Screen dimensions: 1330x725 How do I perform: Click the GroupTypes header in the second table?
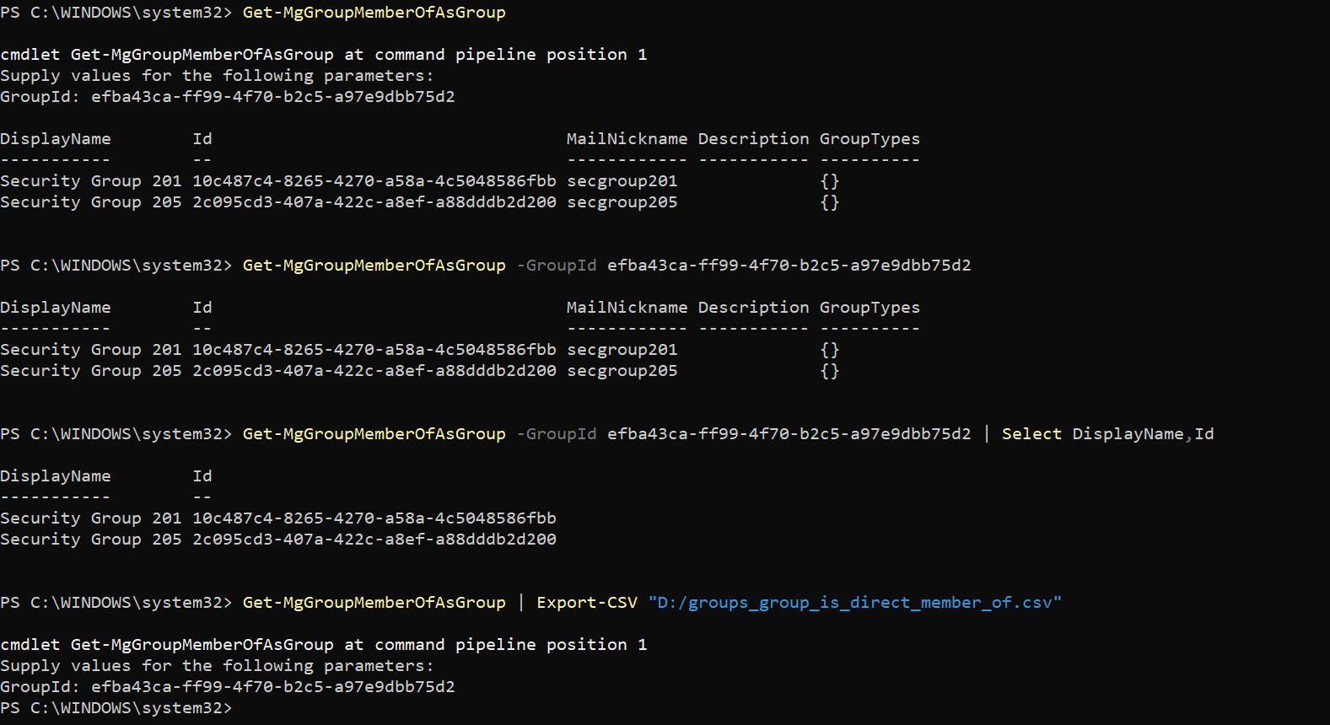pyautogui.click(x=870, y=308)
